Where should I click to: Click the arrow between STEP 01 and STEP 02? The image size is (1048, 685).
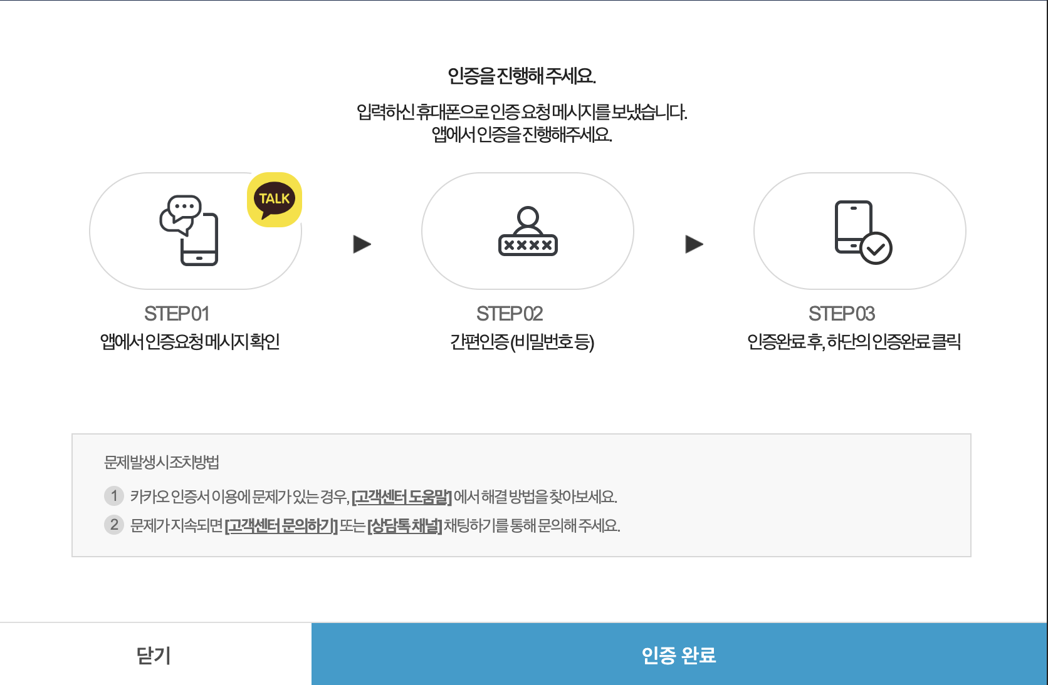point(362,245)
